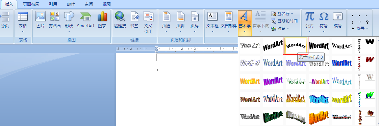Click the 公式 pi equation icon
This screenshot has height=126, width=379.
(309, 17)
